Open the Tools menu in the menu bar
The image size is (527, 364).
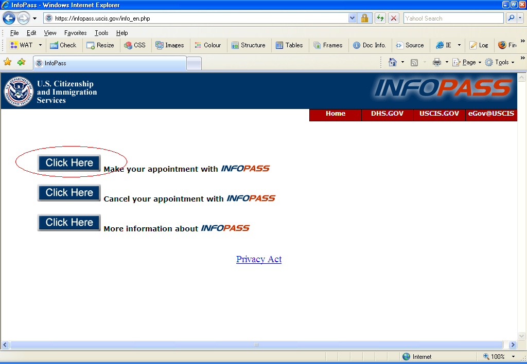101,33
